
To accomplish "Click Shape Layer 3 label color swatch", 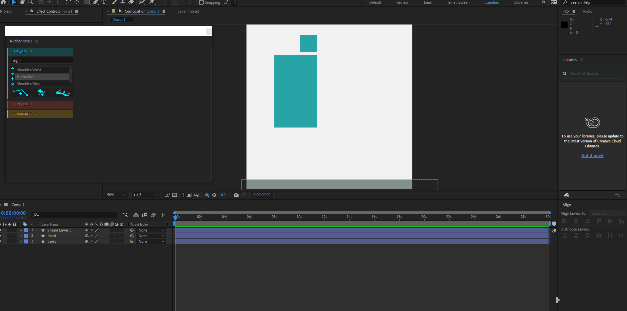I will pyautogui.click(x=26, y=230).
